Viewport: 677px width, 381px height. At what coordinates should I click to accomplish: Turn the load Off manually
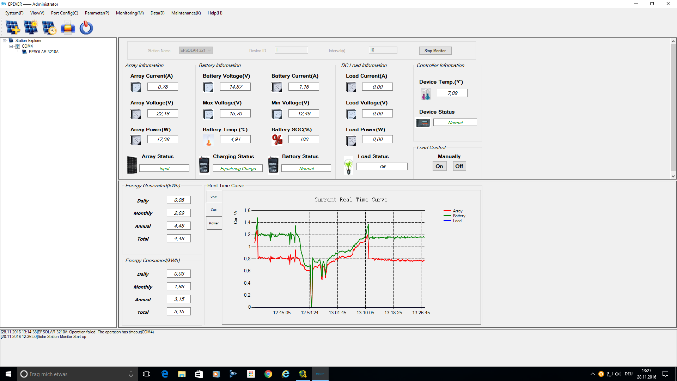pyautogui.click(x=459, y=166)
